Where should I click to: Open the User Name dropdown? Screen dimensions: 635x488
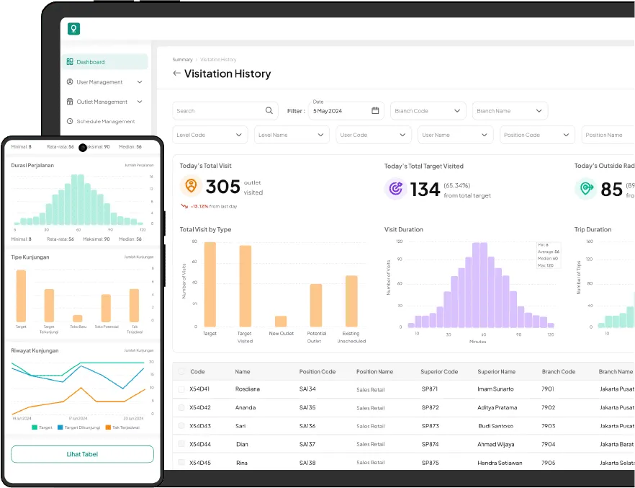click(455, 135)
